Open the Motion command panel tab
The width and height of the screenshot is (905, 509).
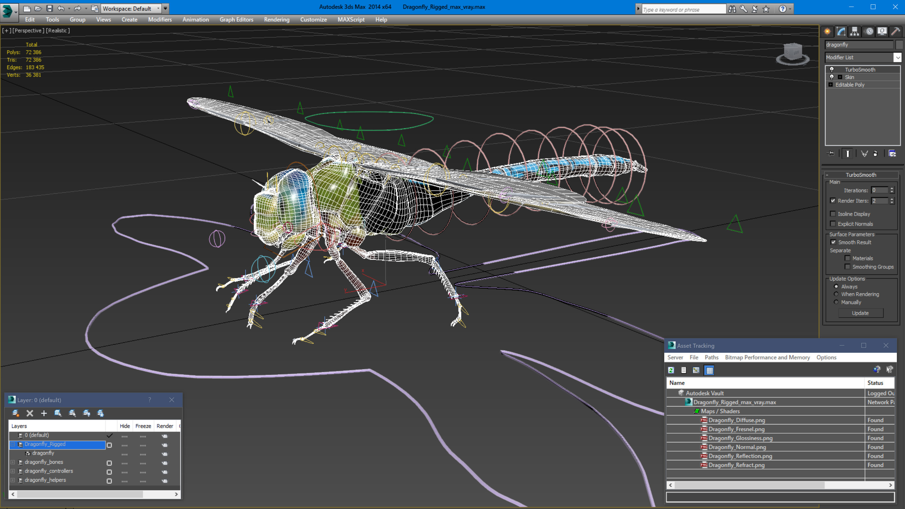[x=869, y=32]
